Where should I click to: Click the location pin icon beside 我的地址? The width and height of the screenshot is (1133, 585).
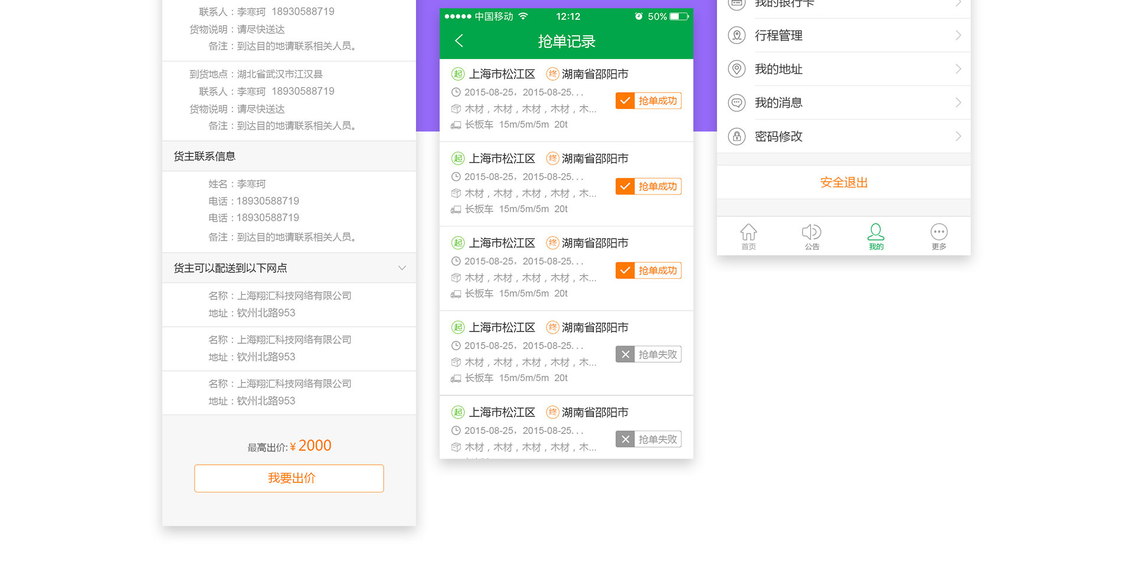pyautogui.click(x=736, y=69)
